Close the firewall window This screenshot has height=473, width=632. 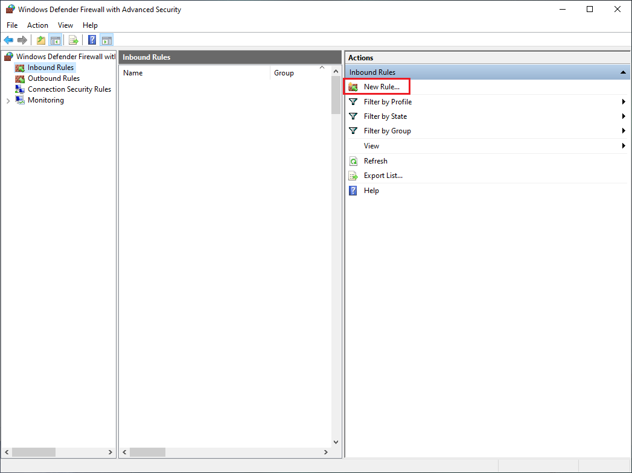click(617, 9)
